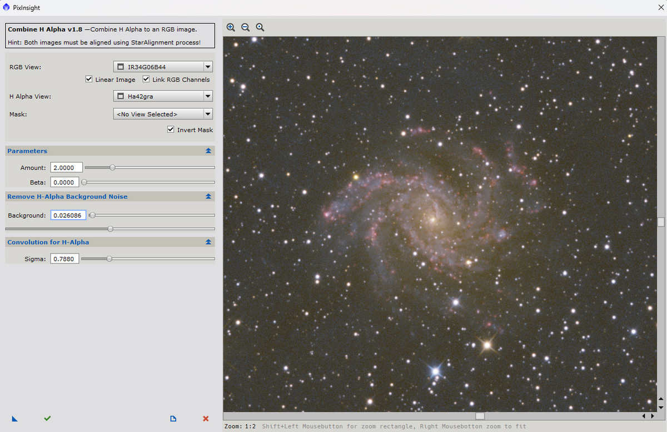This screenshot has height=432, width=667.
Task: Click the Amount slider handle
Action: click(x=112, y=167)
